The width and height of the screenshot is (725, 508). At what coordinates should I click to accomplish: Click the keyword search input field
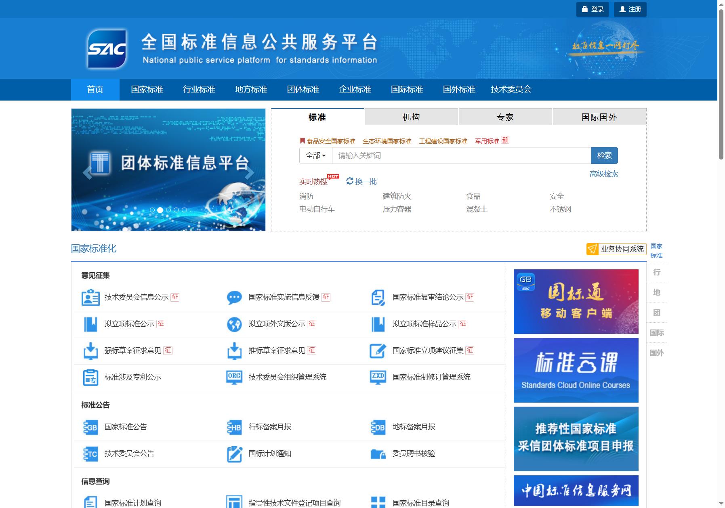pos(461,155)
